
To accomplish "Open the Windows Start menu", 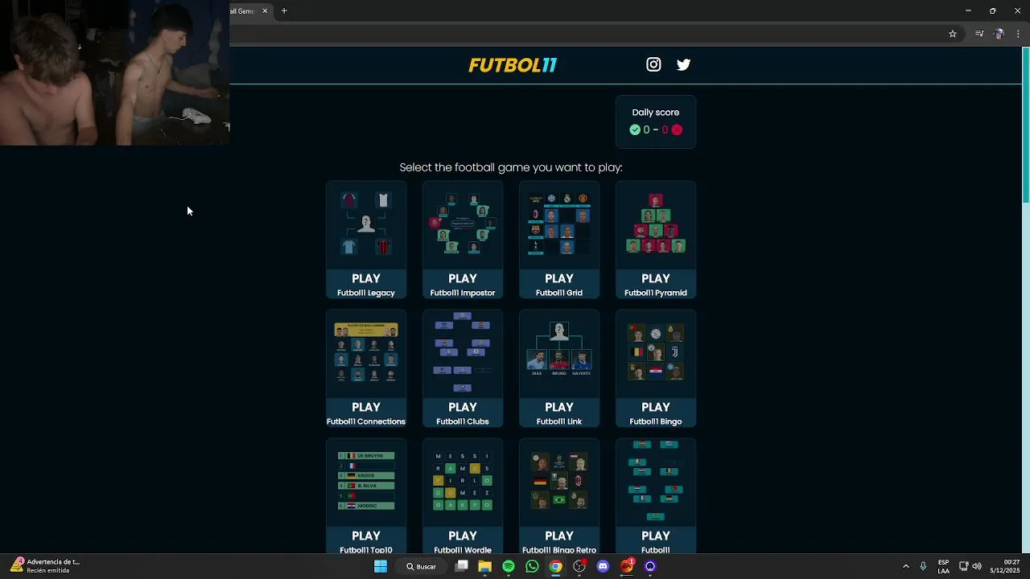I will (381, 566).
